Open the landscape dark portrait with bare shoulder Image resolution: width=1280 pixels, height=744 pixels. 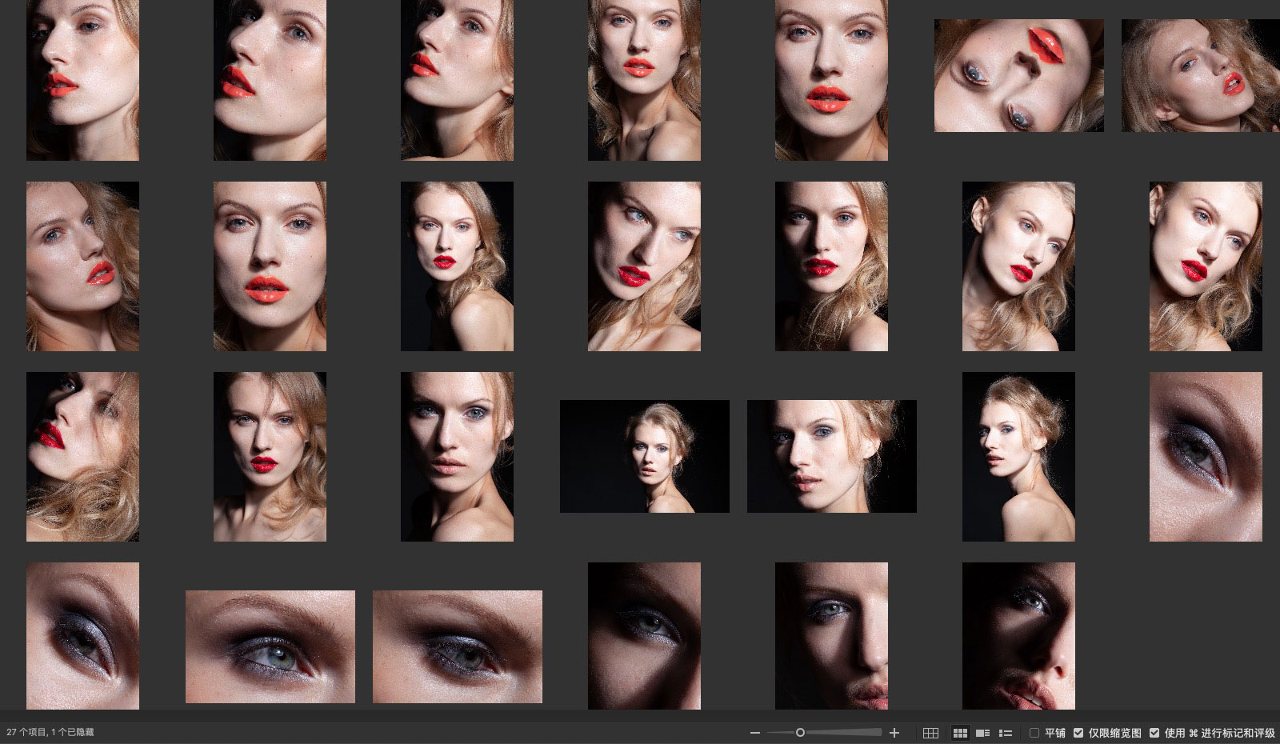(x=644, y=456)
